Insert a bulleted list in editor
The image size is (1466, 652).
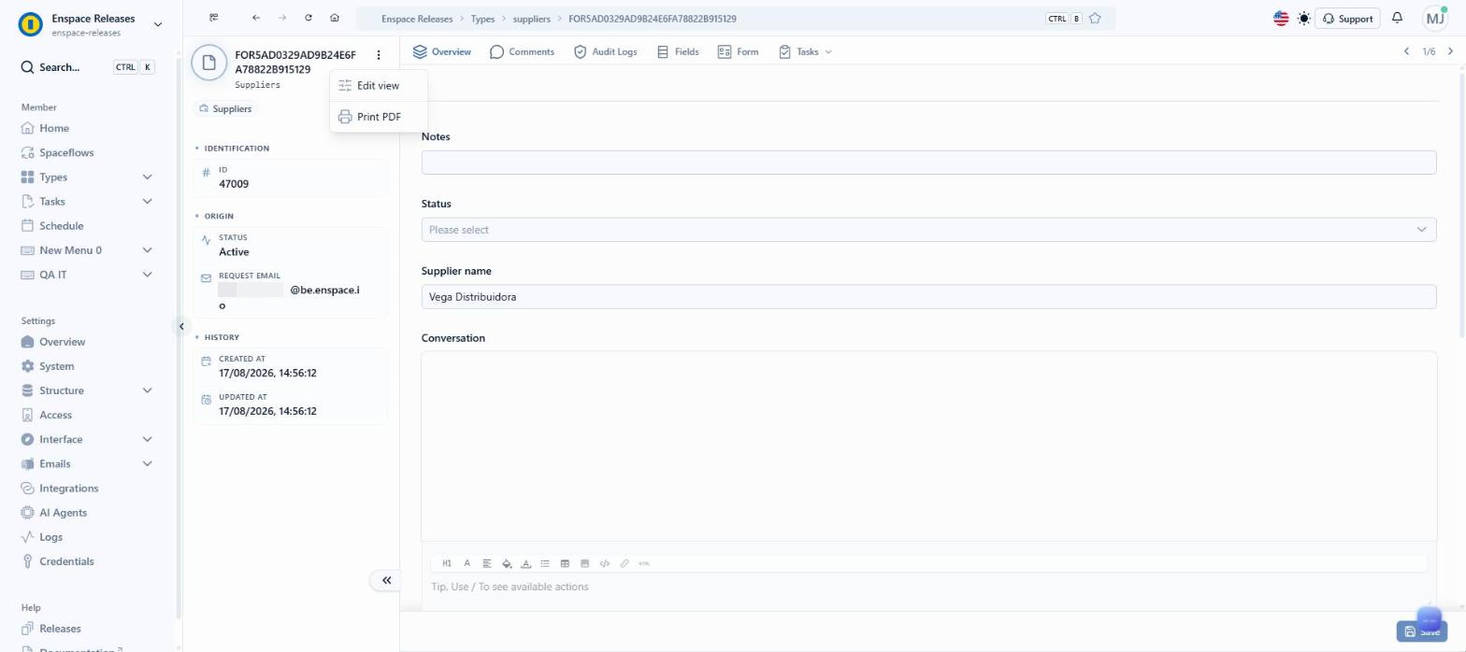pos(545,563)
